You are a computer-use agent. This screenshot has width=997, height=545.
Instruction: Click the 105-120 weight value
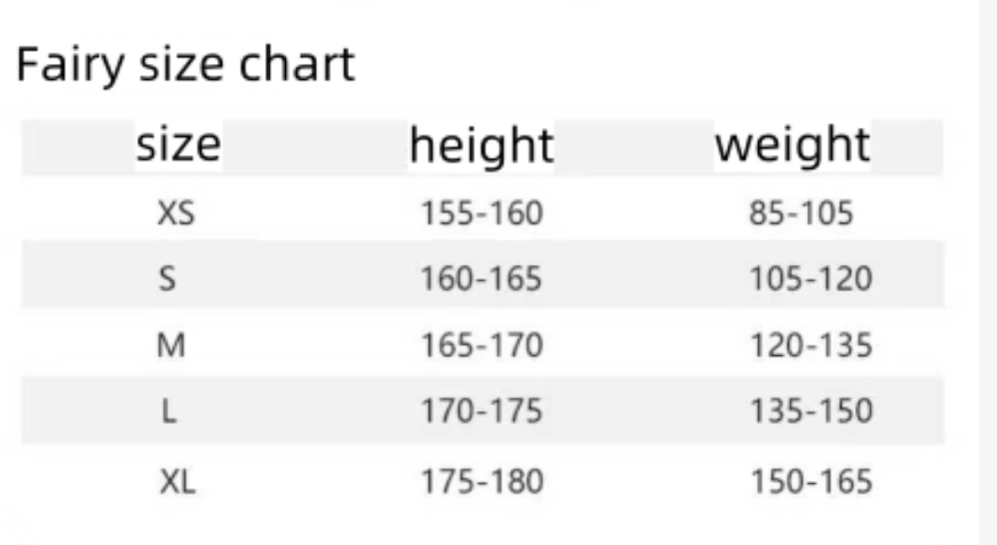[x=811, y=279]
